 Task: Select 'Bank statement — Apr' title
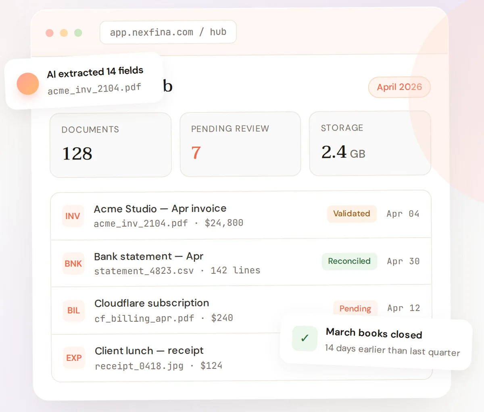point(149,256)
